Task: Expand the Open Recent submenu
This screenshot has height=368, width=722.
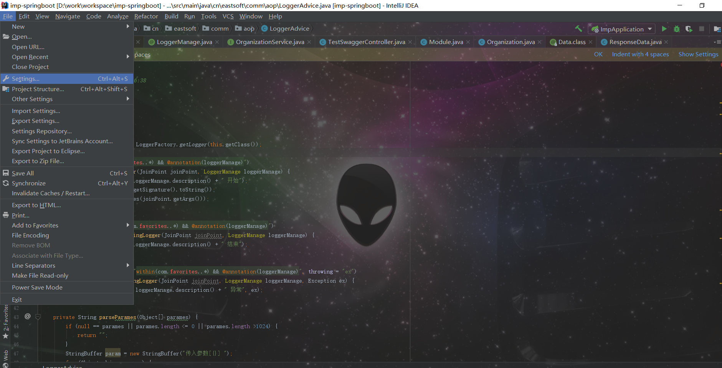Action: point(67,57)
